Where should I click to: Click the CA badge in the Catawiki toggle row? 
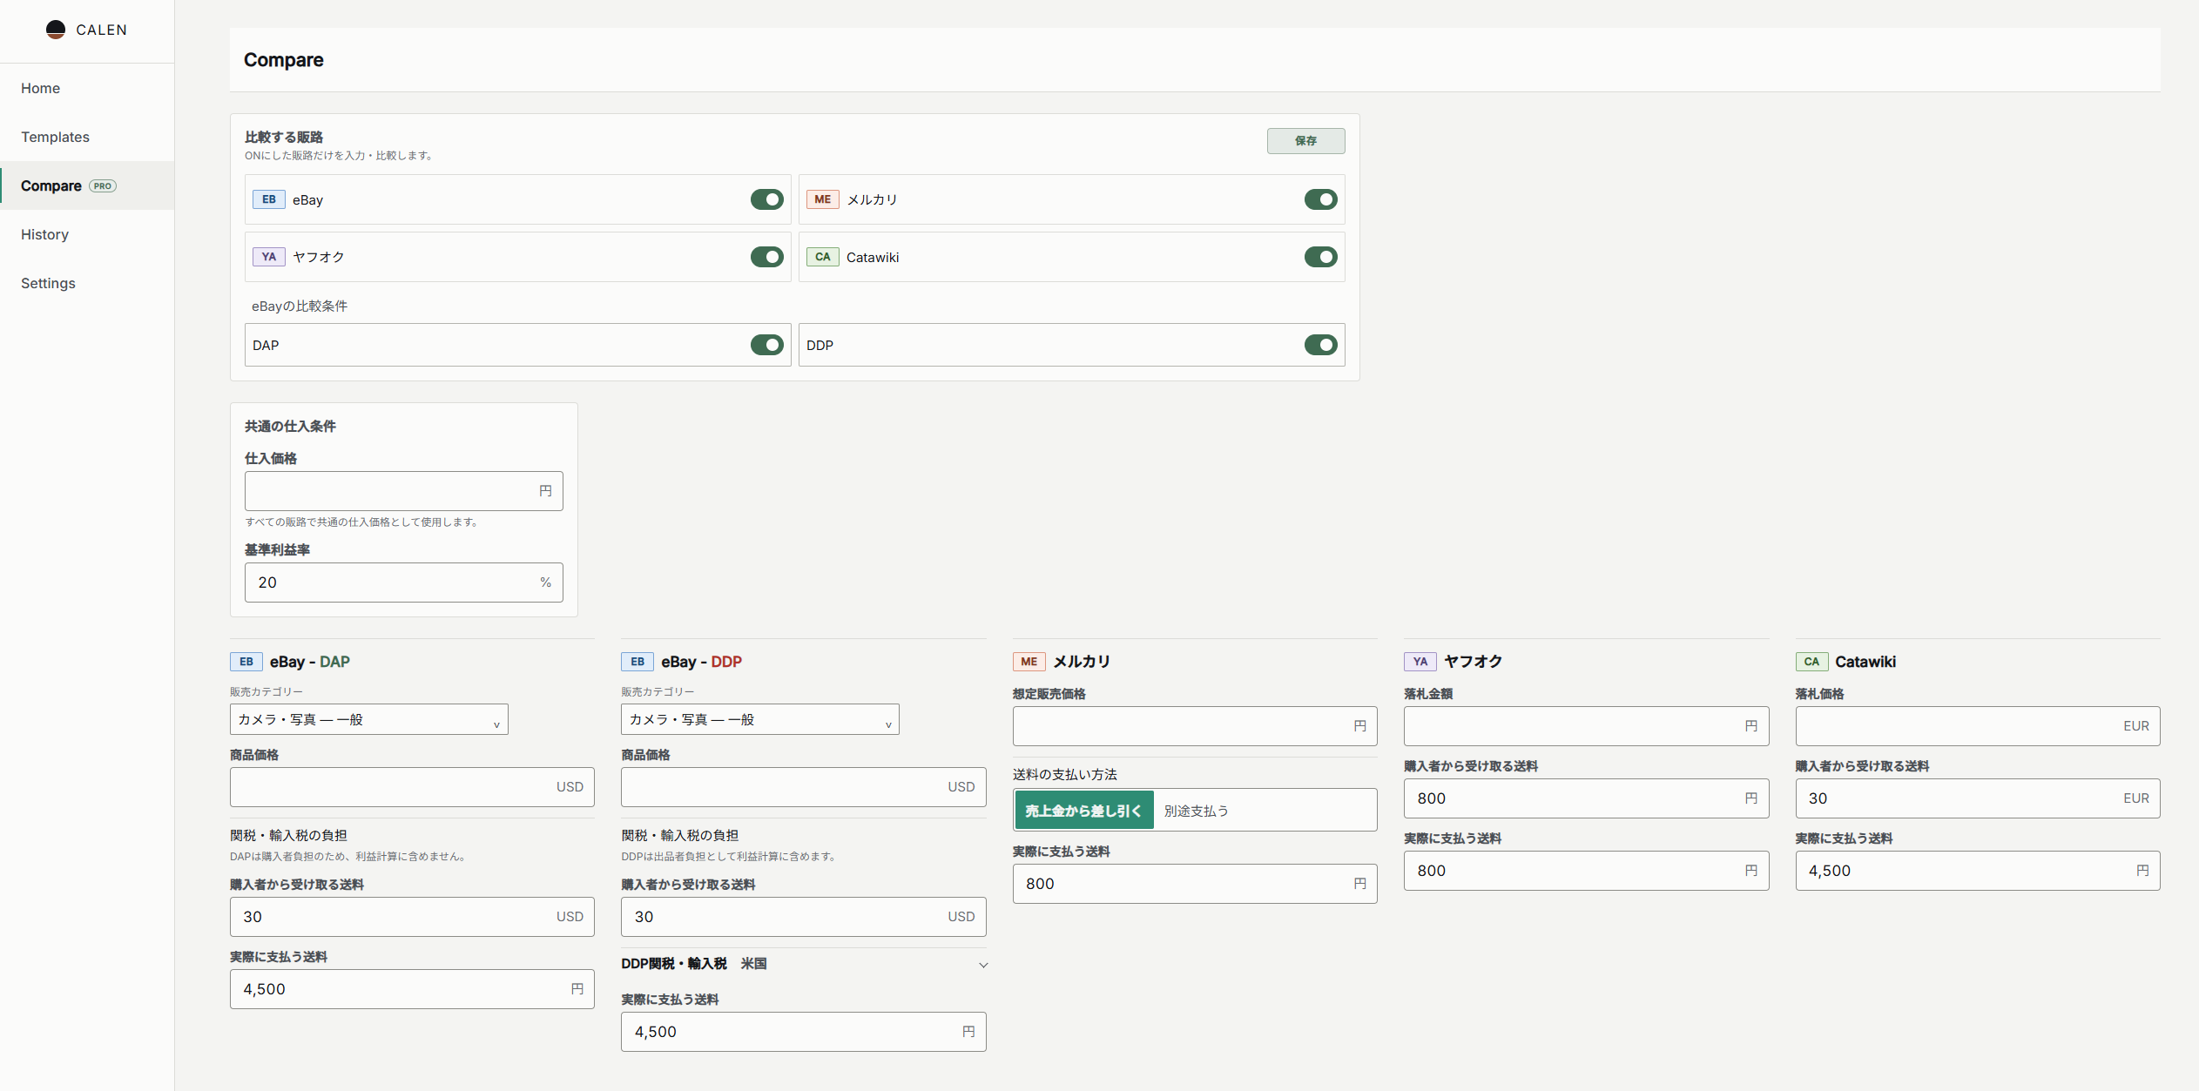coord(823,257)
